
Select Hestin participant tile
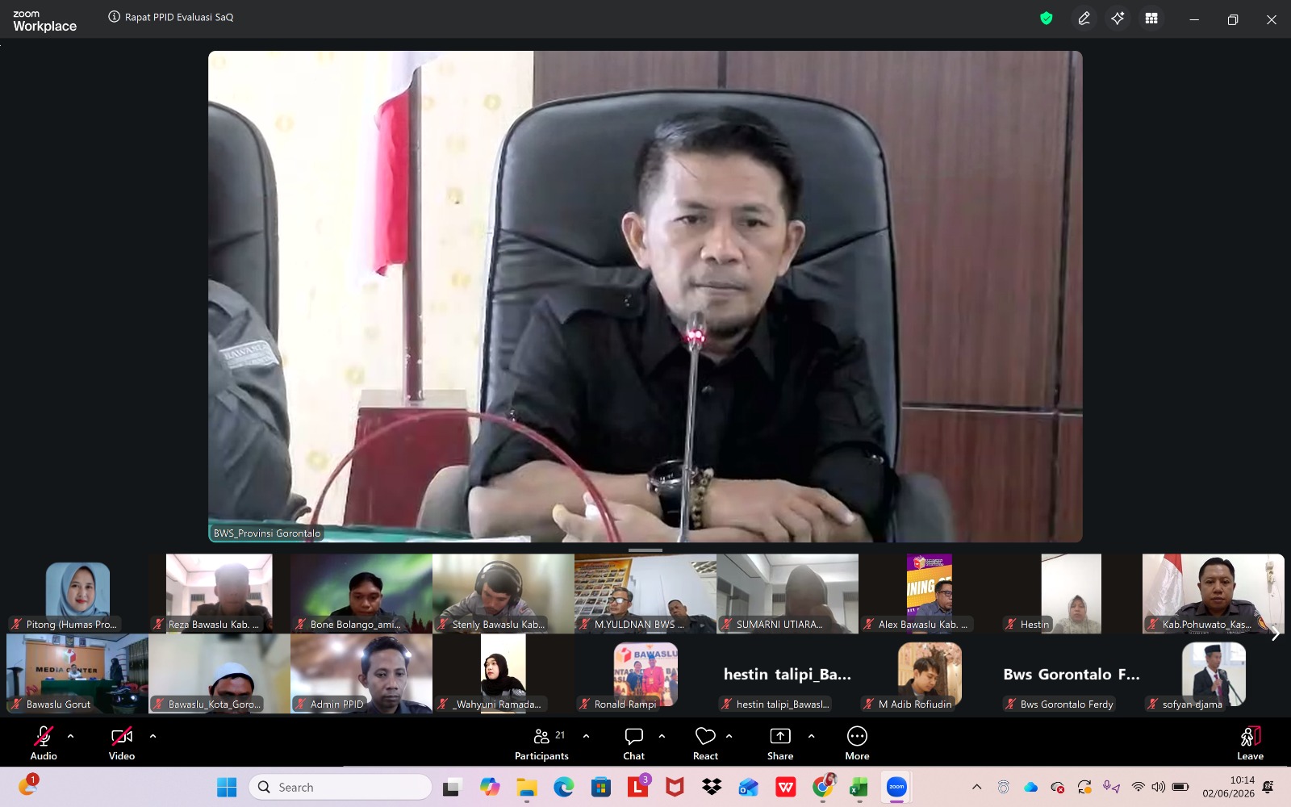tap(1072, 593)
